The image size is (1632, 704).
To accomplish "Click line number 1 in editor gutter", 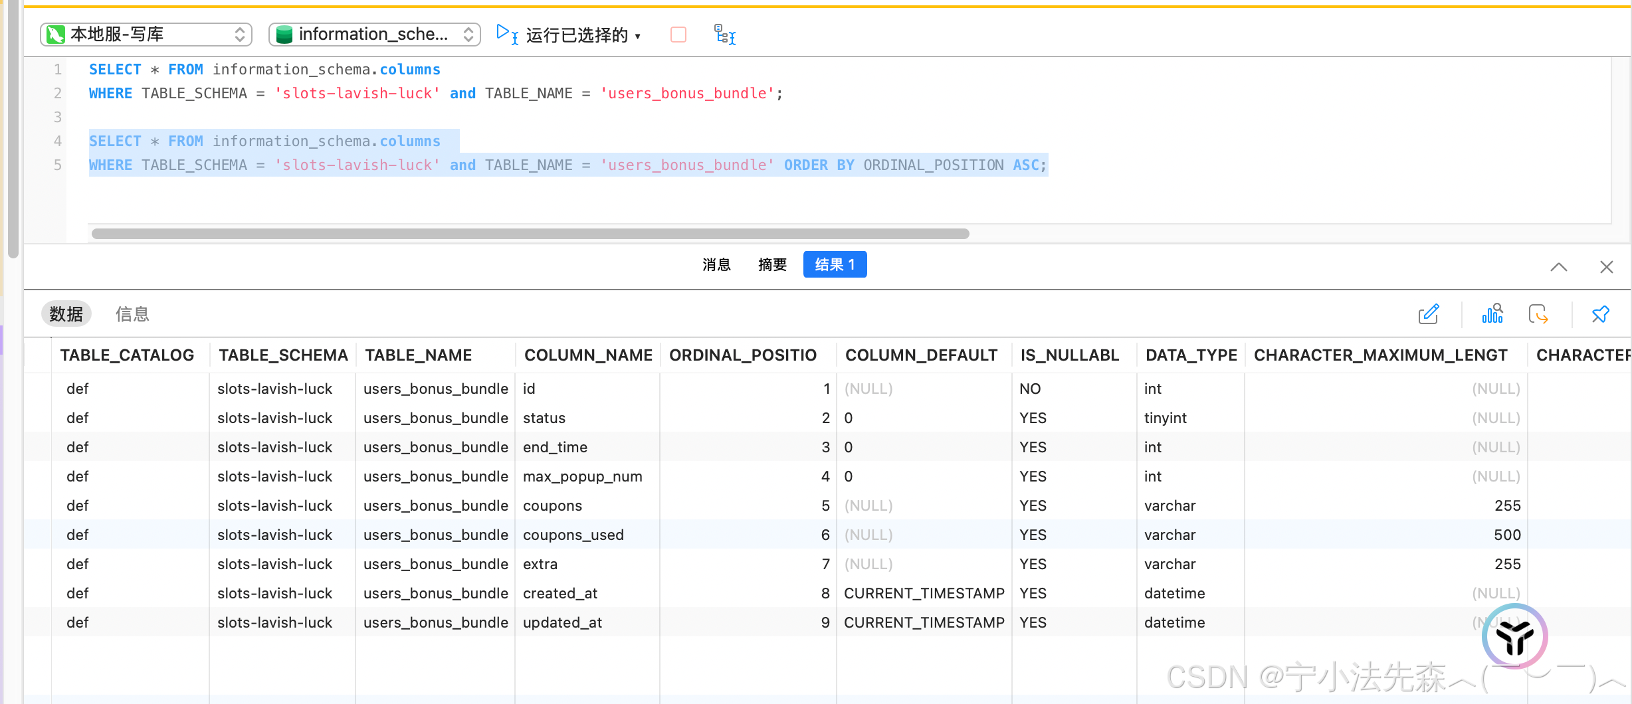I will click(58, 69).
